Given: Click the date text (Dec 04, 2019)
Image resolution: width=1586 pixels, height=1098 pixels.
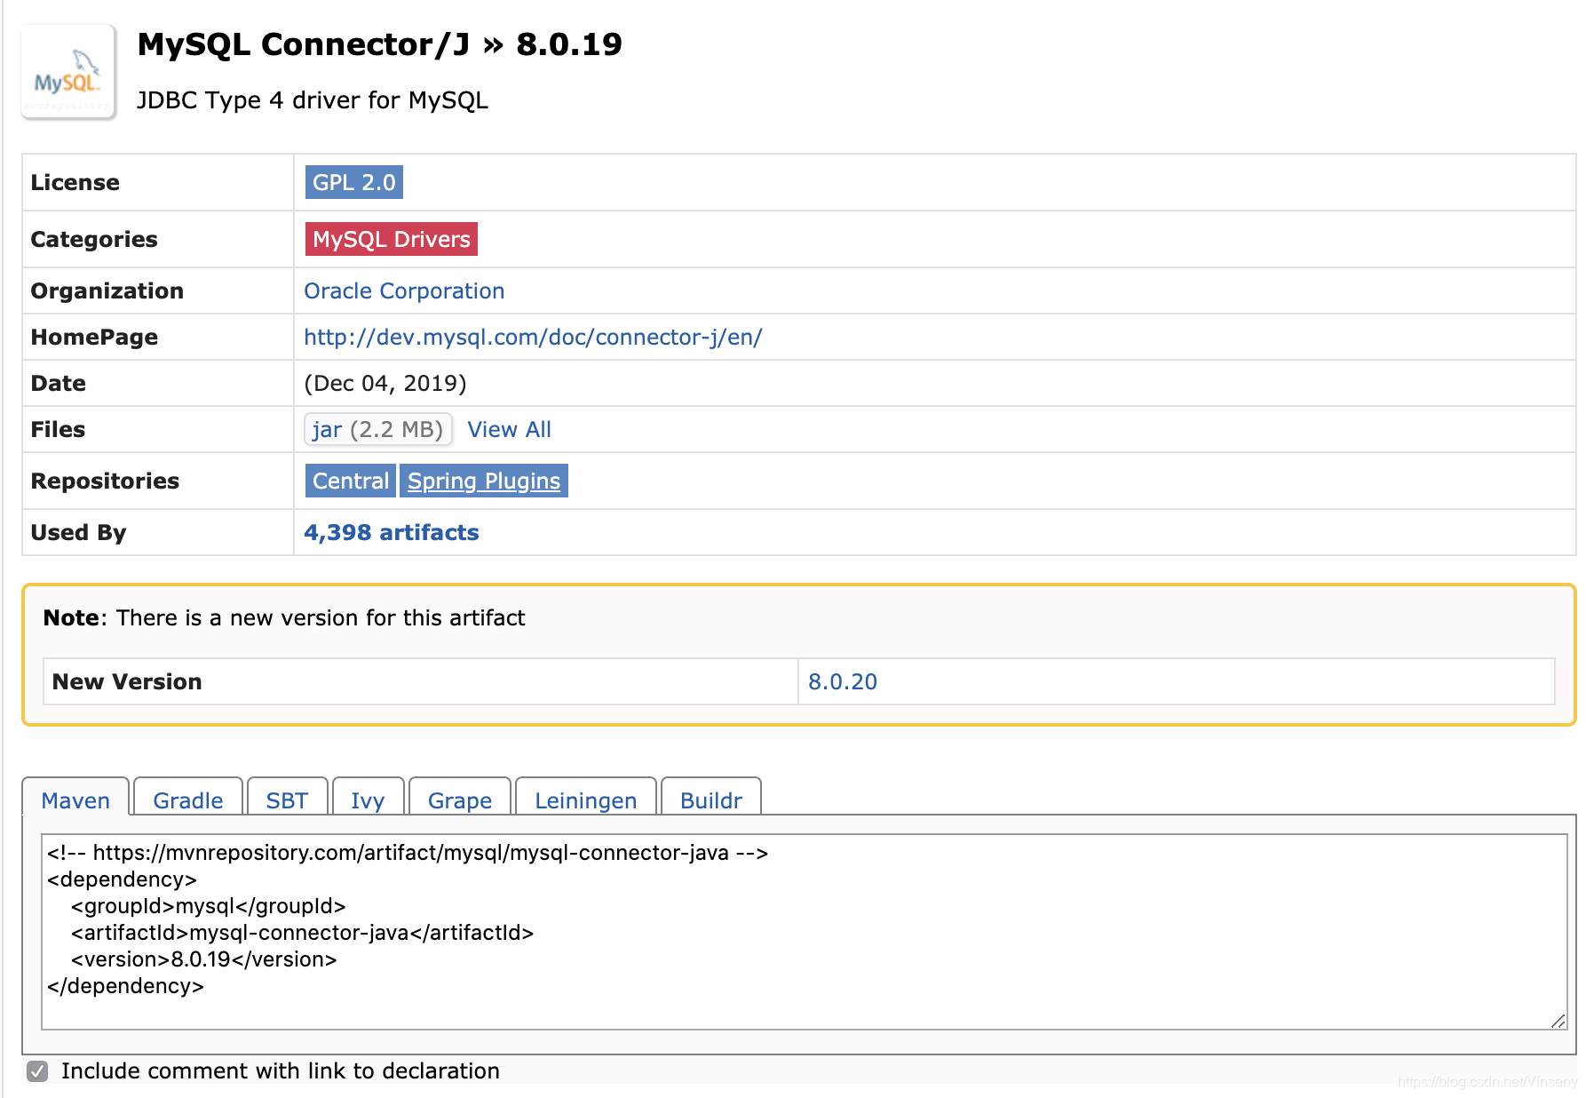Looking at the screenshot, I should click(x=385, y=384).
